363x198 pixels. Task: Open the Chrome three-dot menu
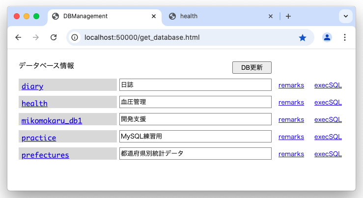pyautogui.click(x=345, y=37)
